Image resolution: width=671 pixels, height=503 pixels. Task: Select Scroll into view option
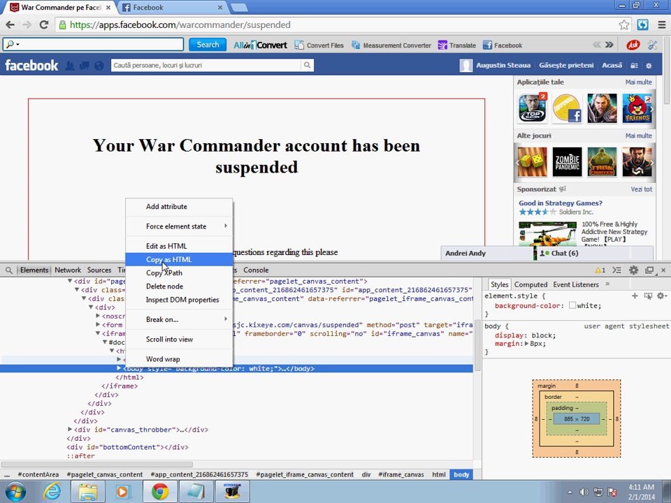coord(179,340)
